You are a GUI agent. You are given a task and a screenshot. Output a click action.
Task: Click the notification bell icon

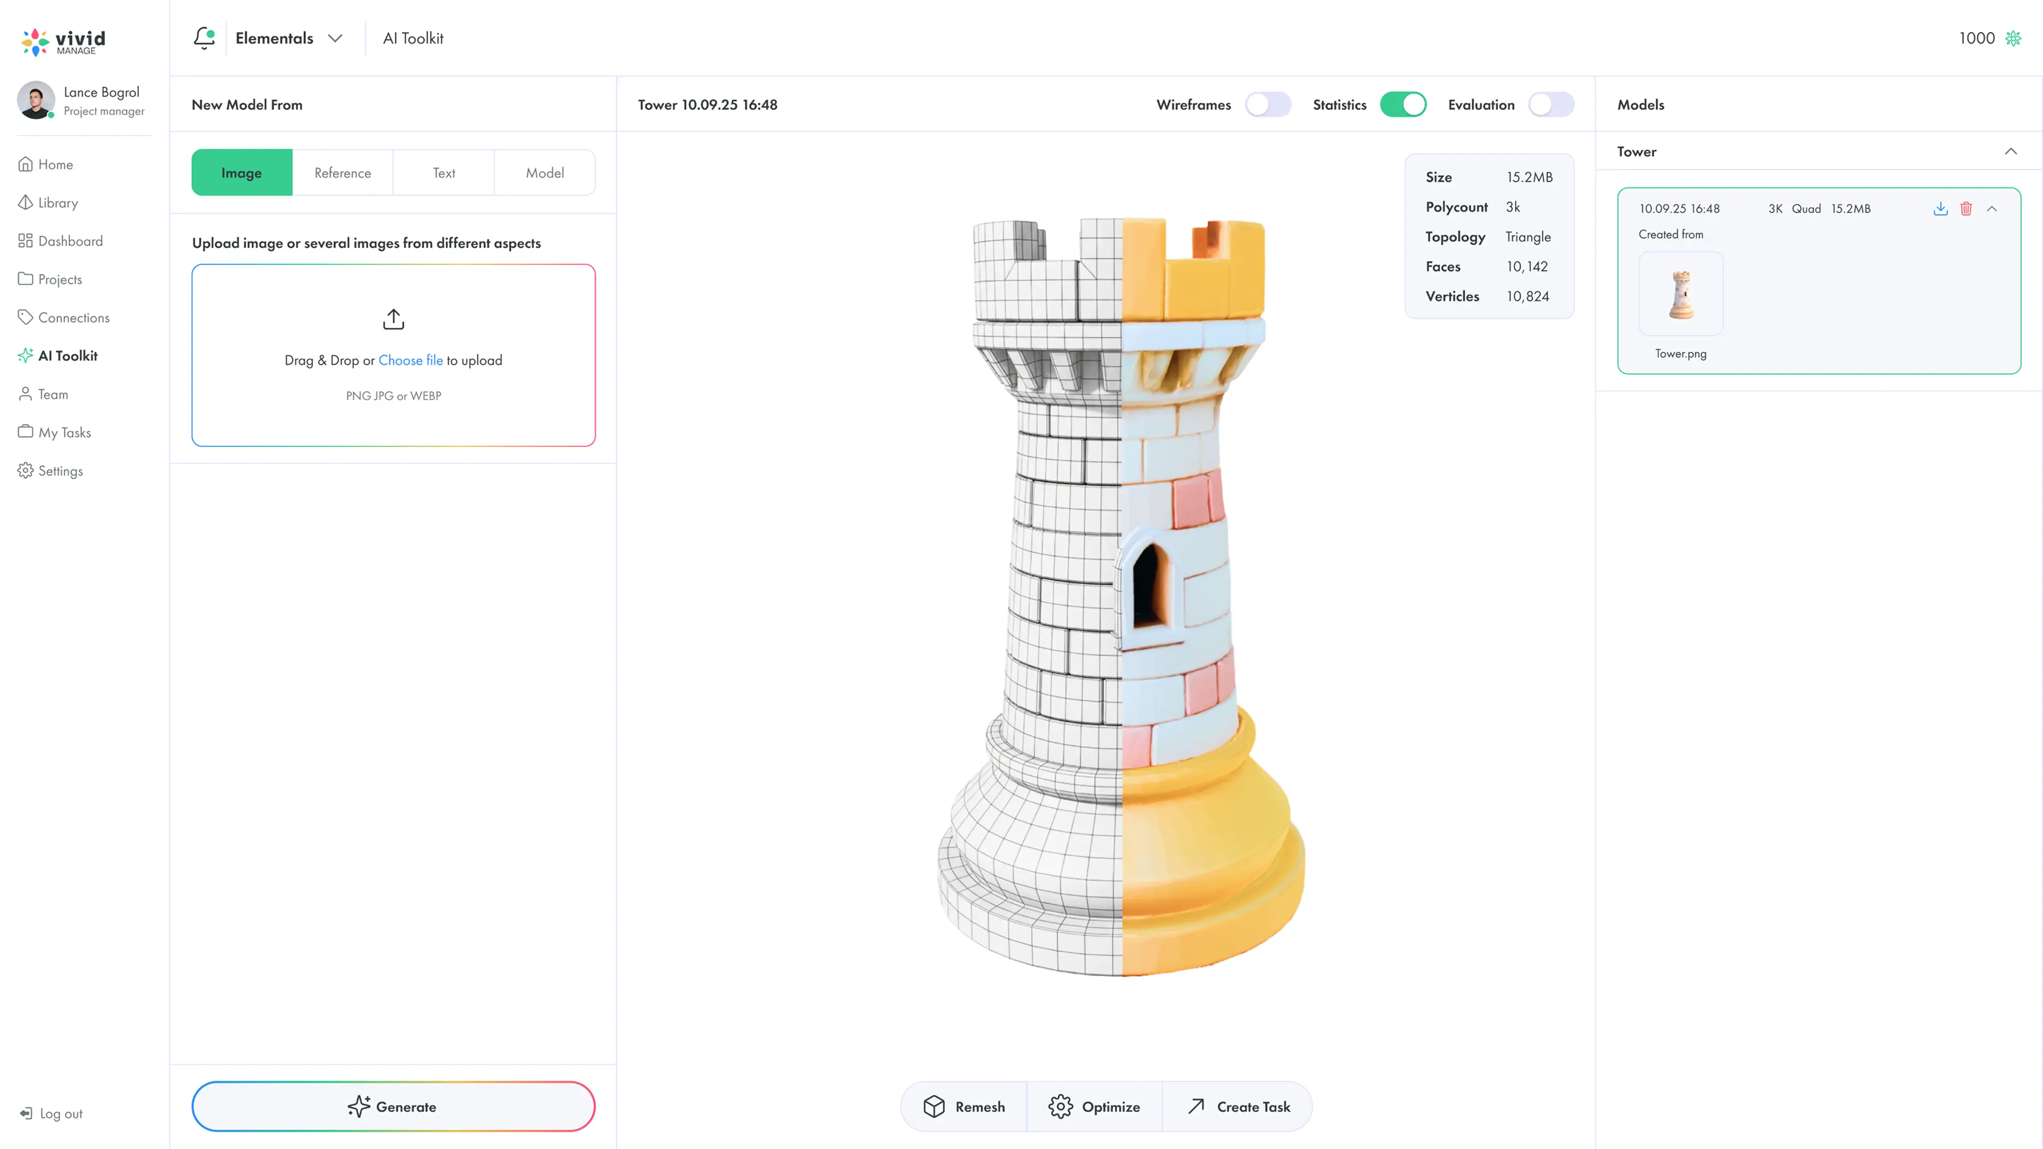pos(204,38)
